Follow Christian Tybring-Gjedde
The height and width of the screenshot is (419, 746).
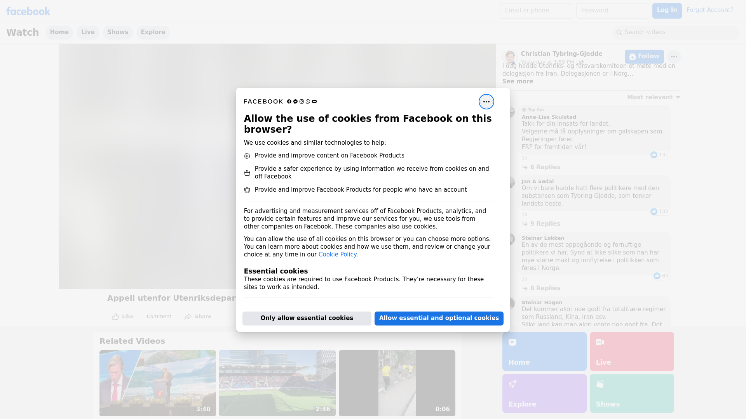coord(644,57)
